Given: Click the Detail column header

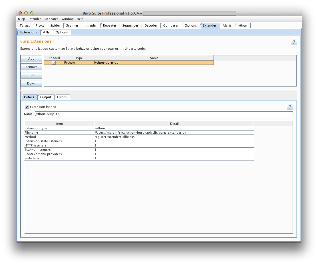Looking at the screenshot, I should 174,124.
